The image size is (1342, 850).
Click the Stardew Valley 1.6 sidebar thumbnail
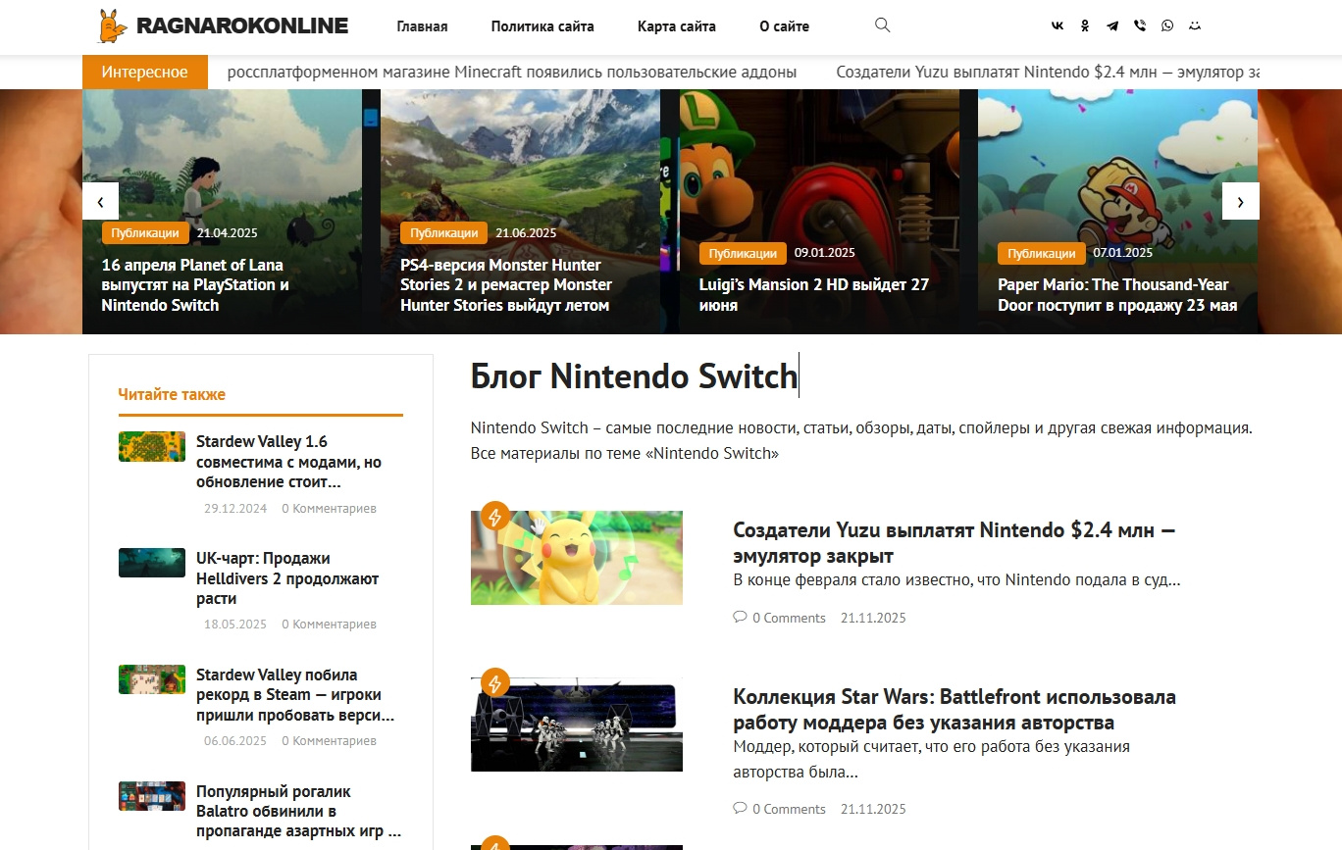click(152, 446)
